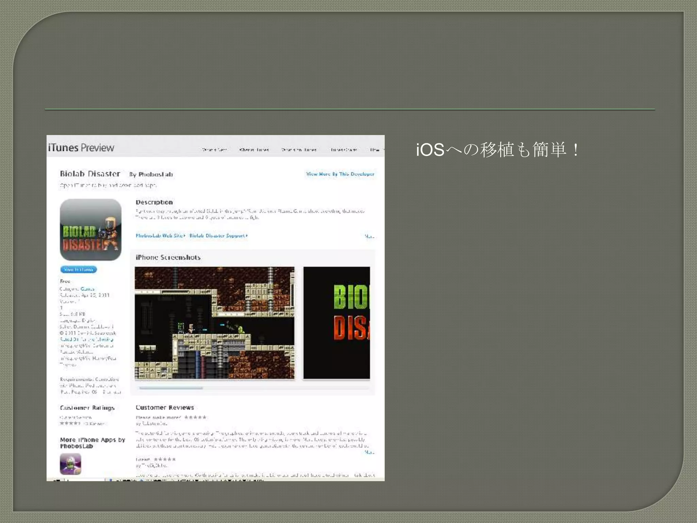The height and width of the screenshot is (523, 697).
Task: Open the PhobosLab Web Site link
Action: point(161,236)
